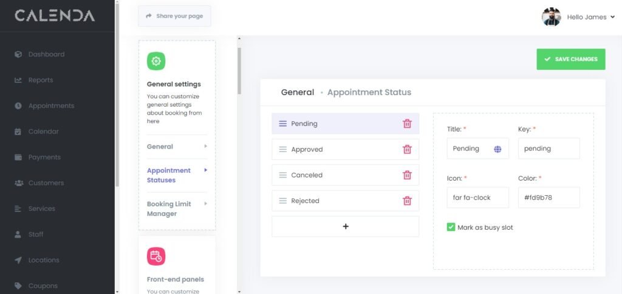Screen dimensions: 622x294
Task: Remove the Canceled status via trash icon
Action: (407, 175)
